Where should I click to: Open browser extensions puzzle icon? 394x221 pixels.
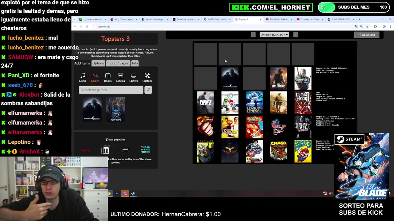[x=375, y=26]
